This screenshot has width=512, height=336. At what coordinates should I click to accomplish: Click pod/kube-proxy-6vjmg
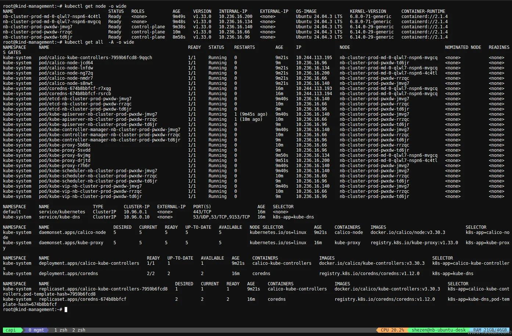click(65, 155)
